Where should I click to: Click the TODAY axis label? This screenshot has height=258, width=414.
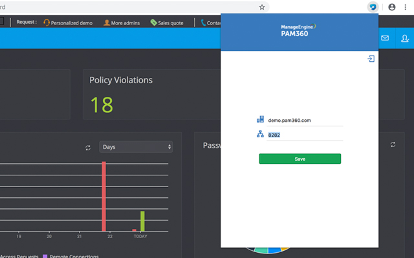140,237
